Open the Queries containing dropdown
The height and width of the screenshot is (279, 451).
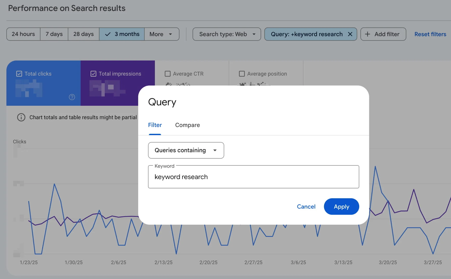tap(186, 150)
